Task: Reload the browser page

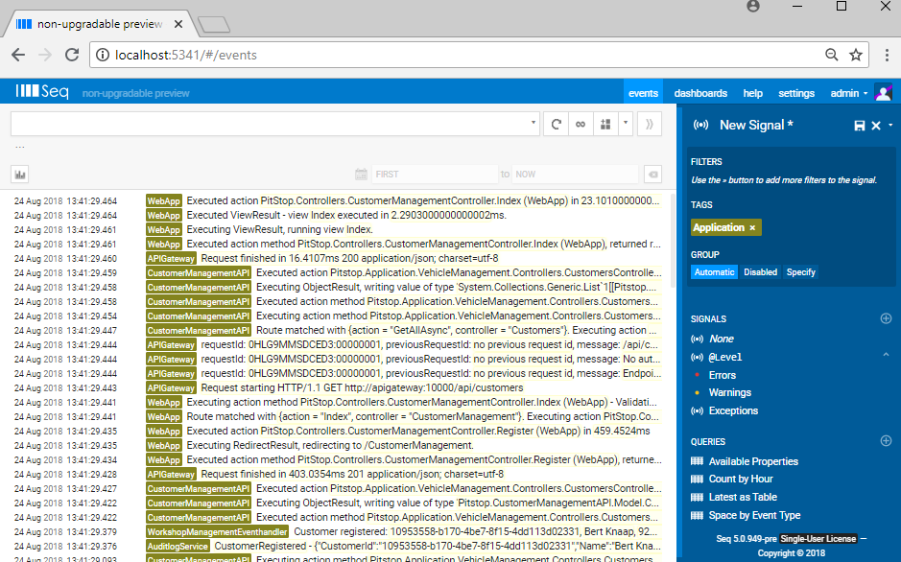Action: [72, 55]
